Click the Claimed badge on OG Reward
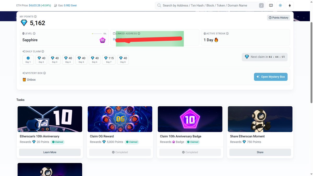Viewport: 313px width, 176px height. click(x=132, y=142)
